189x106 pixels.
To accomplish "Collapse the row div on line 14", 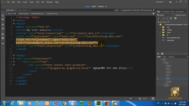I will [14, 62].
